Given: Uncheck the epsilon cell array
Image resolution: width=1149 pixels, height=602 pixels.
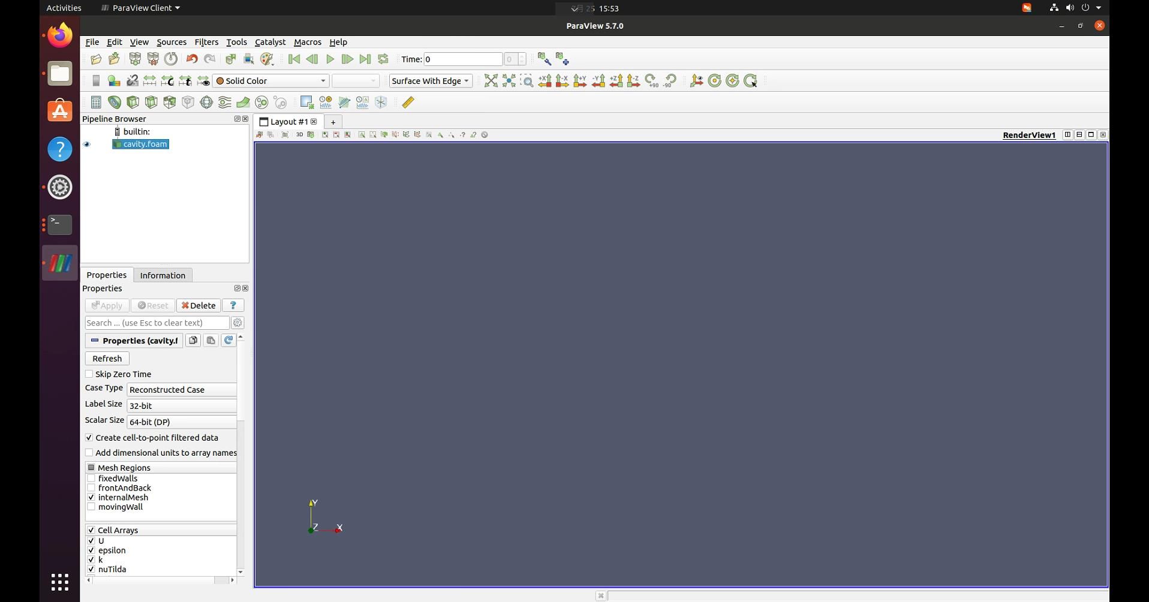Looking at the screenshot, I should (91, 550).
